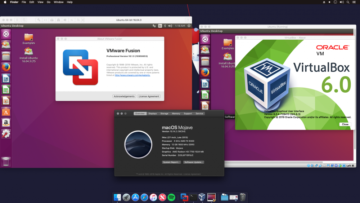Click VirtualBox status bar optical disc icon
The height and width of the screenshot is (203, 360).
tap(309, 166)
